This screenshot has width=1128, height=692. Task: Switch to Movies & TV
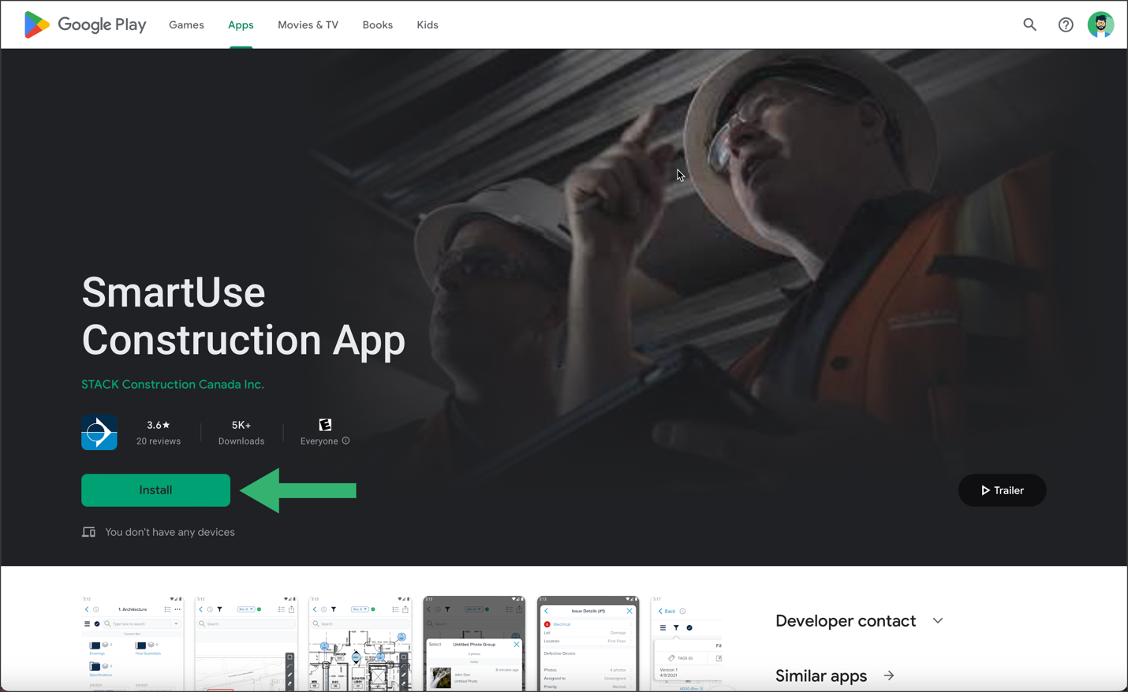(308, 24)
